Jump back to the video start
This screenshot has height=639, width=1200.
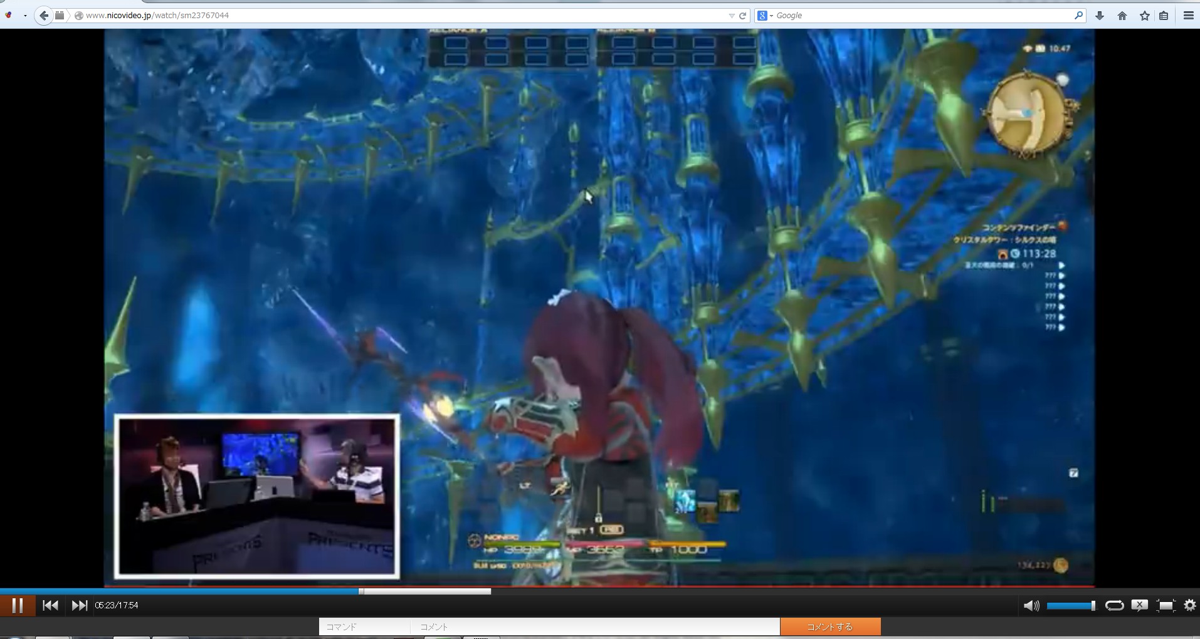pyautogui.click(x=50, y=605)
